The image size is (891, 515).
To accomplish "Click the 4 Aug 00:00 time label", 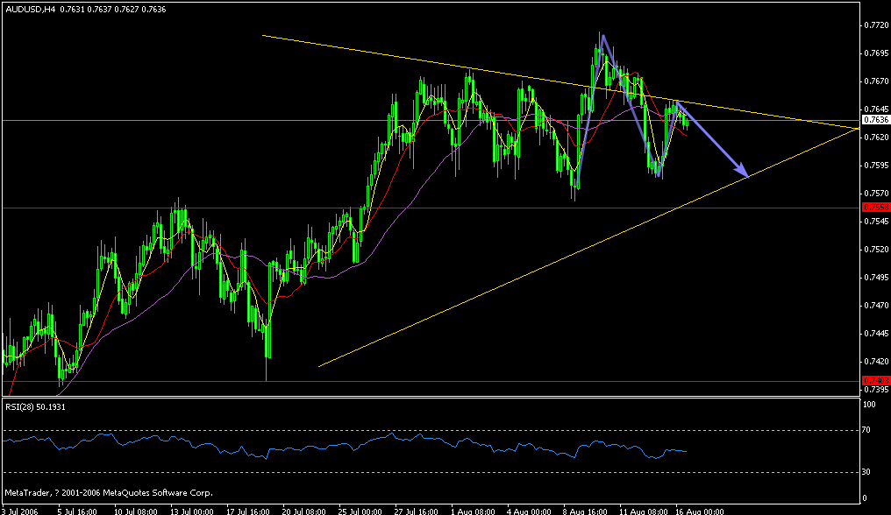I will pyautogui.click(x=529, y=511).
